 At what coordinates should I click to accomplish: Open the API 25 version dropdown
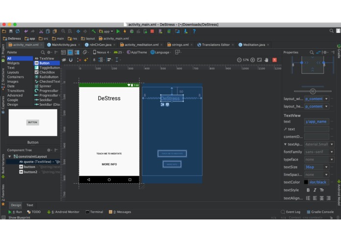[118, 52]
